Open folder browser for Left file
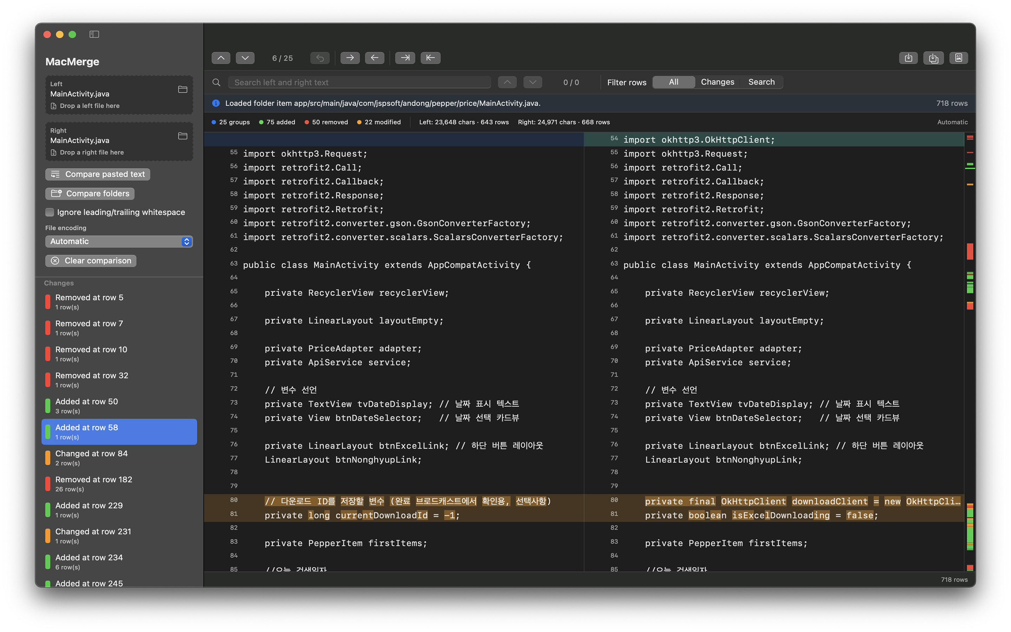This screenshot has width=1011, height=632. coord(183,90)
